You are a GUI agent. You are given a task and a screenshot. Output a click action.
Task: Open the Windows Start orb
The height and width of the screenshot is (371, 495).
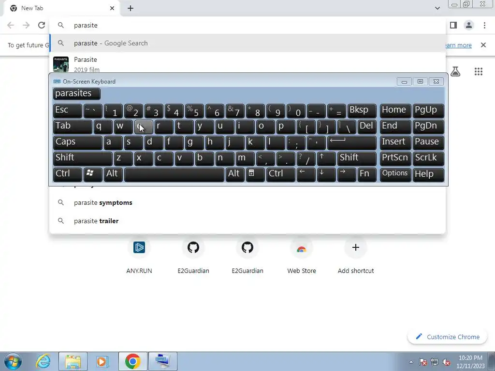point(13,361)
